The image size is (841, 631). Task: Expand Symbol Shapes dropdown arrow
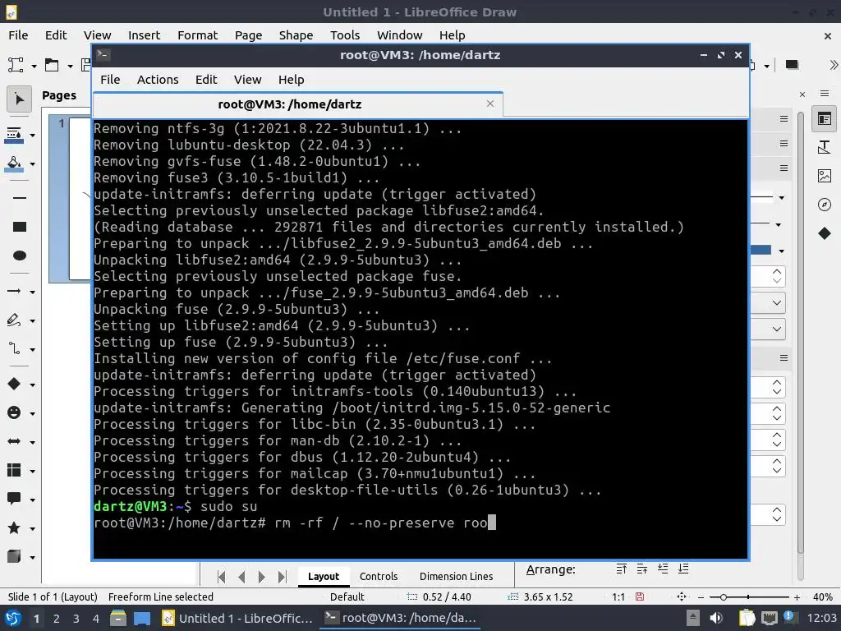click(x=33, y=414)
